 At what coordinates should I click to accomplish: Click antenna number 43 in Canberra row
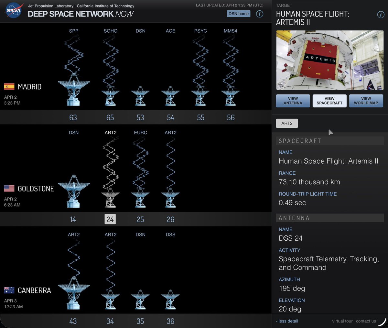[x=73, y=321]
